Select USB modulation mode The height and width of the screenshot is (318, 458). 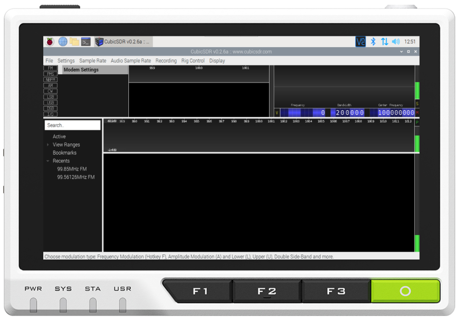pyautogui.click(x=50, y=103)
